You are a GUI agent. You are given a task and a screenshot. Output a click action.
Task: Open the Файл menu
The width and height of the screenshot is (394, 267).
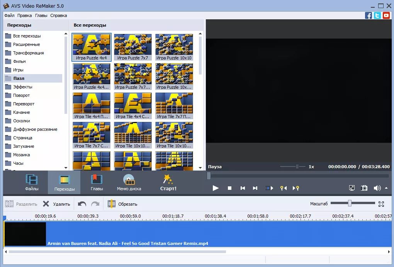9,15
